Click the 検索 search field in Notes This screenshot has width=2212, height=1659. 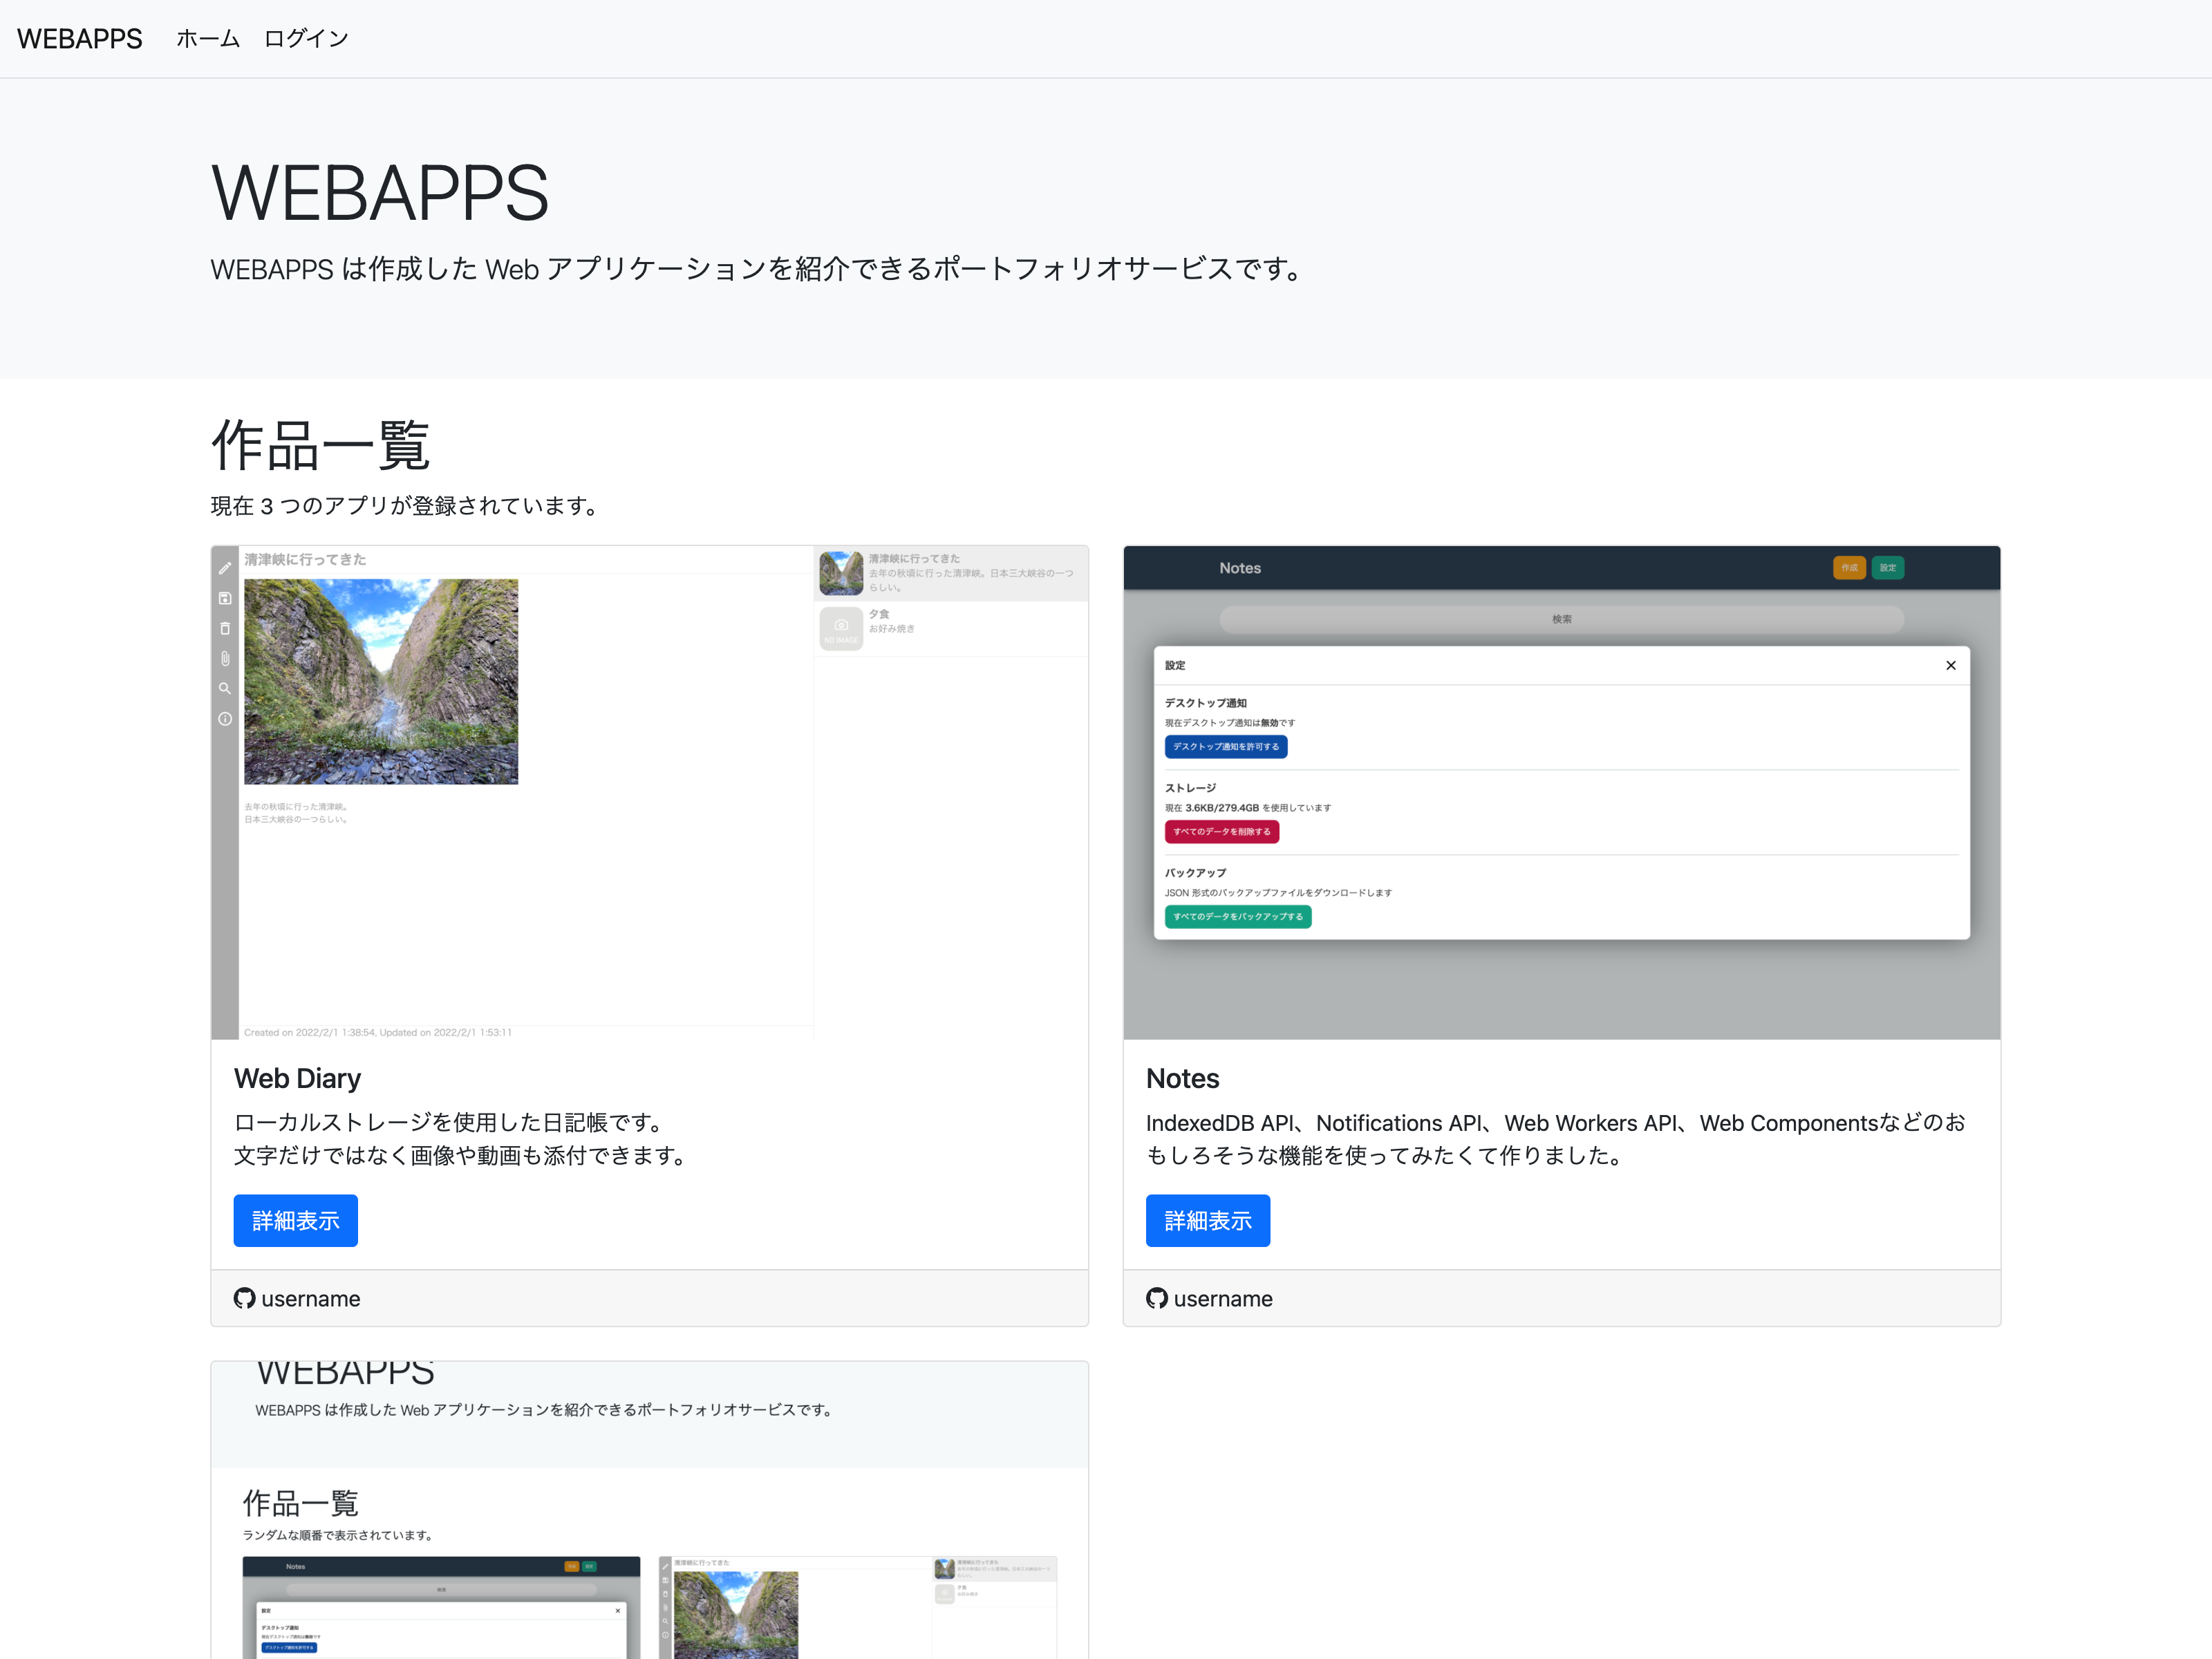(x=1561, y=619)
